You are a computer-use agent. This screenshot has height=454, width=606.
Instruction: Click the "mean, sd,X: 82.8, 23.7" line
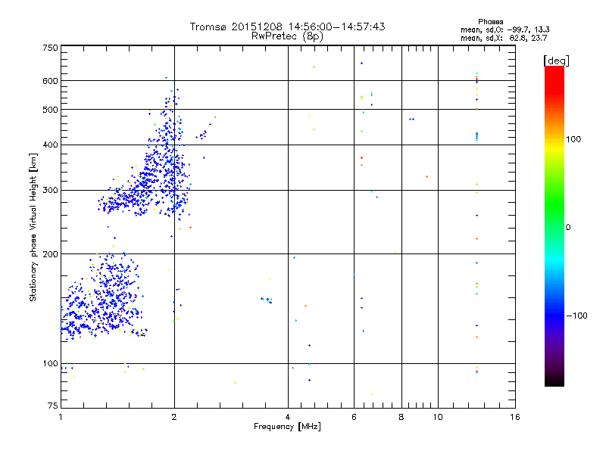(x=504, y=38)
